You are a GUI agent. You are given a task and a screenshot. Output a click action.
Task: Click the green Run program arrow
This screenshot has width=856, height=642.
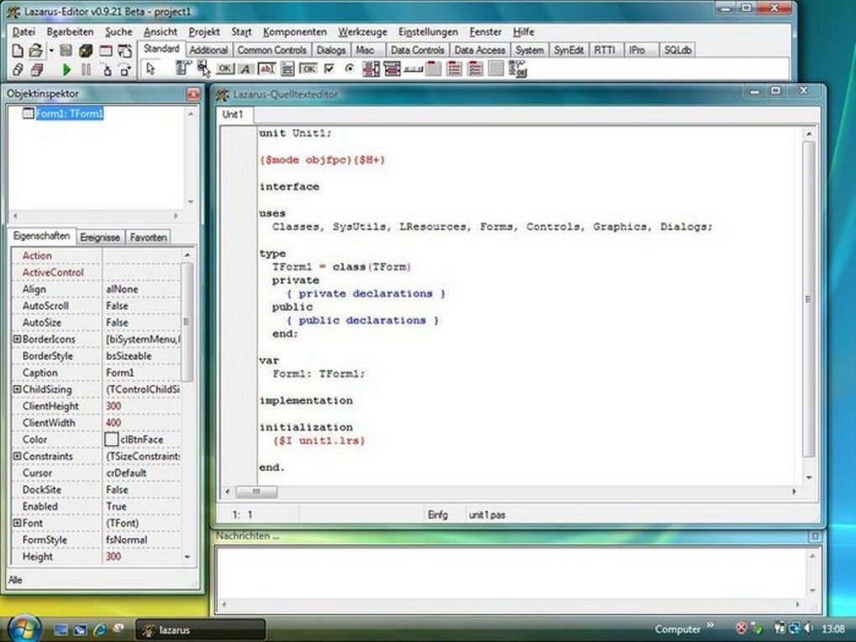(66, 70)
